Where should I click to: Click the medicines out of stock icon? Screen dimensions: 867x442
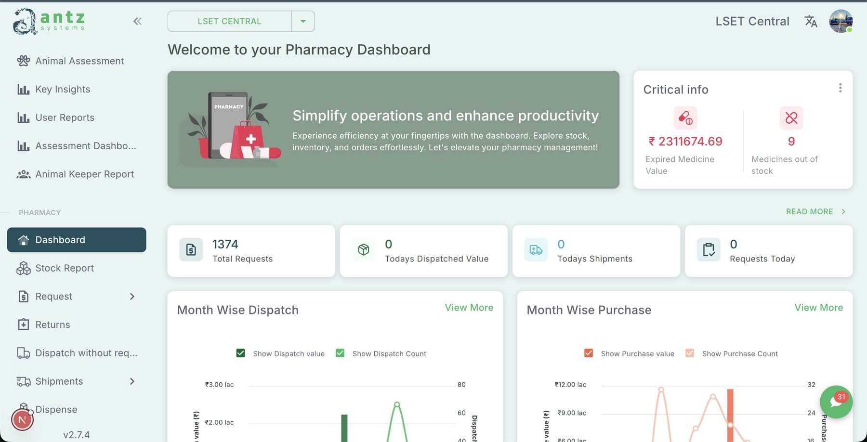(791, 118)
